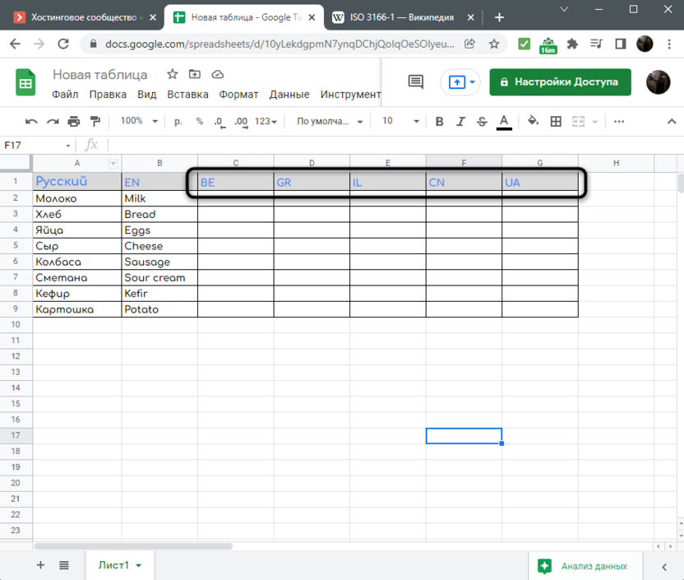Screen dimensions: 684x580
Task: Open the font size 10 dropdown
Action: click(x=400, y=121)
